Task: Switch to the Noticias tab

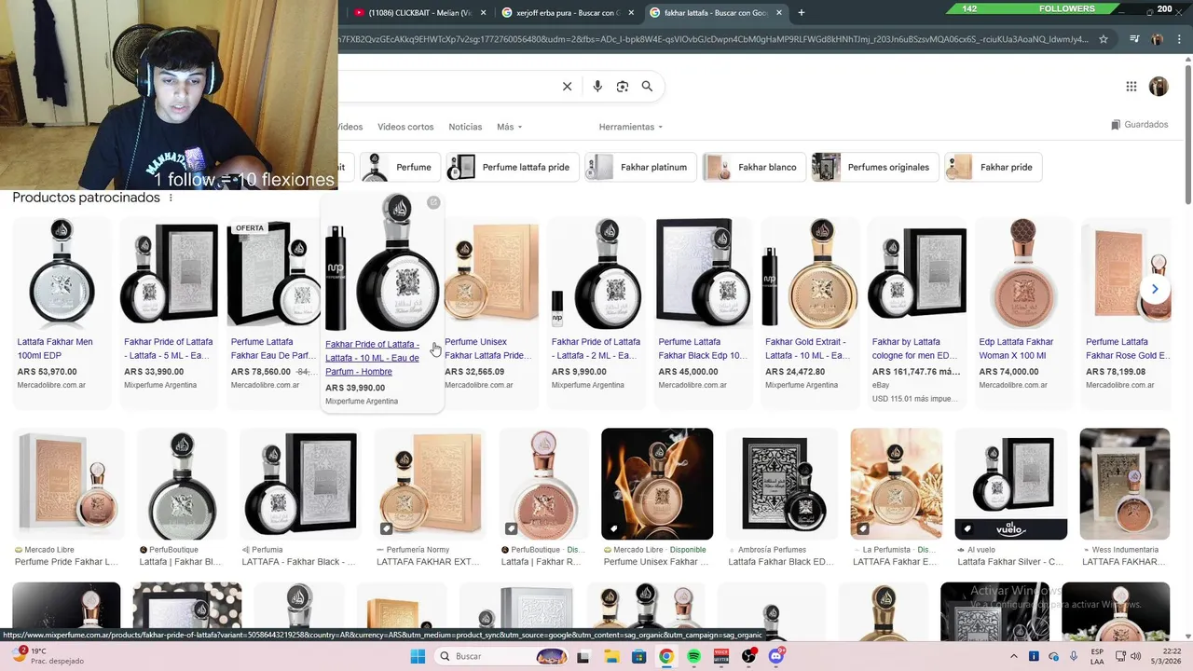Action: tap(465, 127)
